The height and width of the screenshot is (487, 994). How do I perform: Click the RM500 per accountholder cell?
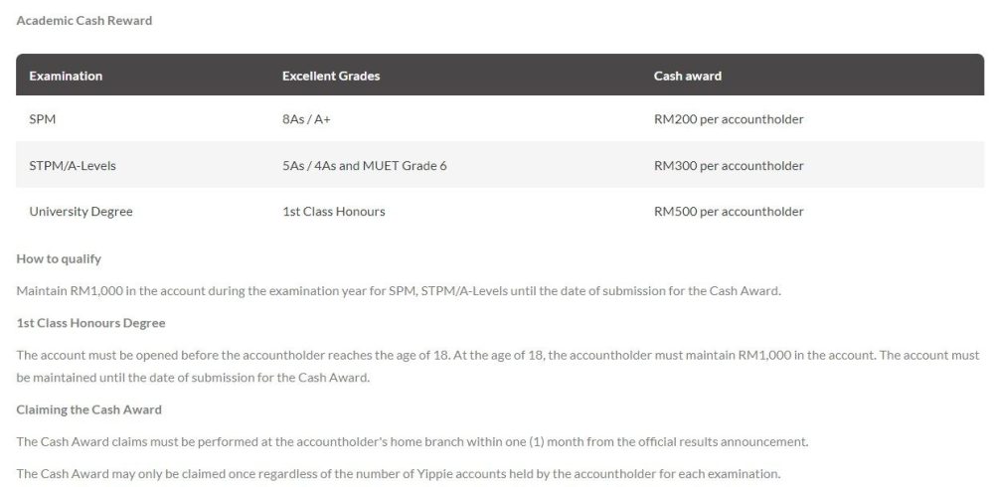(729, 211)
